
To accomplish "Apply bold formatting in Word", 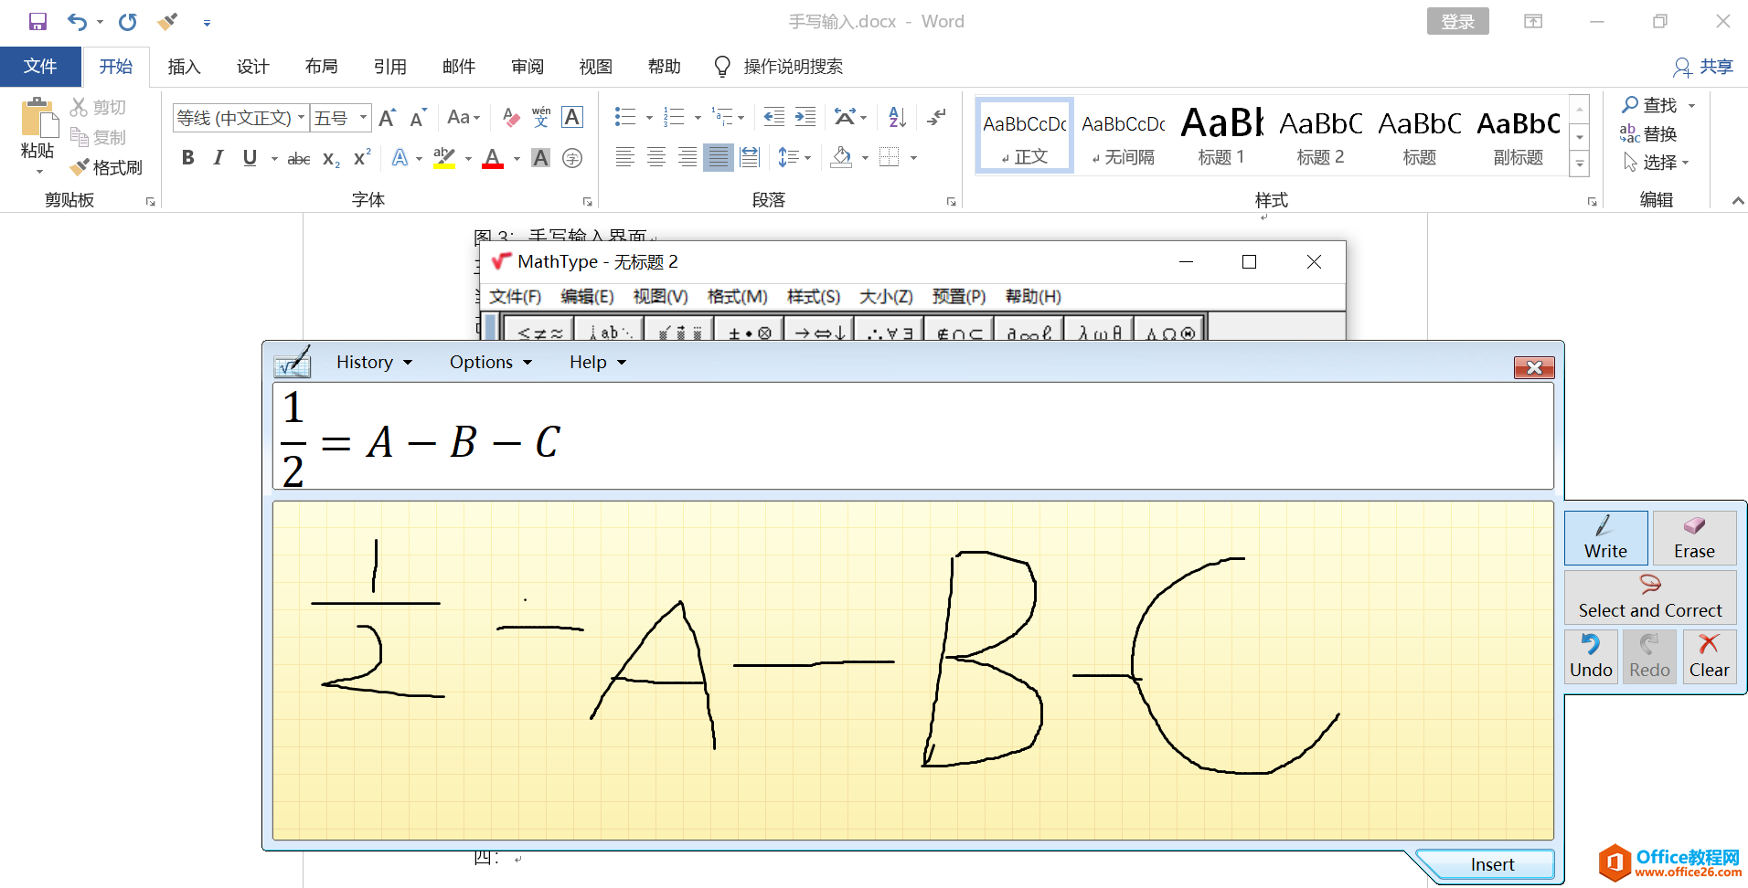I will (187, 157).
